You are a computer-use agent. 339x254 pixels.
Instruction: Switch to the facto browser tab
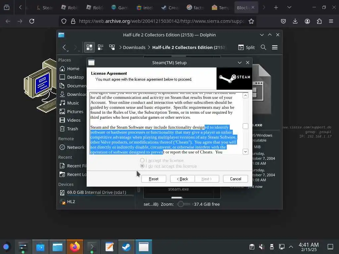click(195, 8)
